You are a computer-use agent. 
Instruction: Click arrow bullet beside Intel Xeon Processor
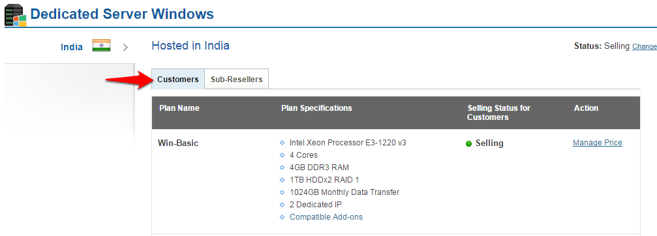coord(282,143)
